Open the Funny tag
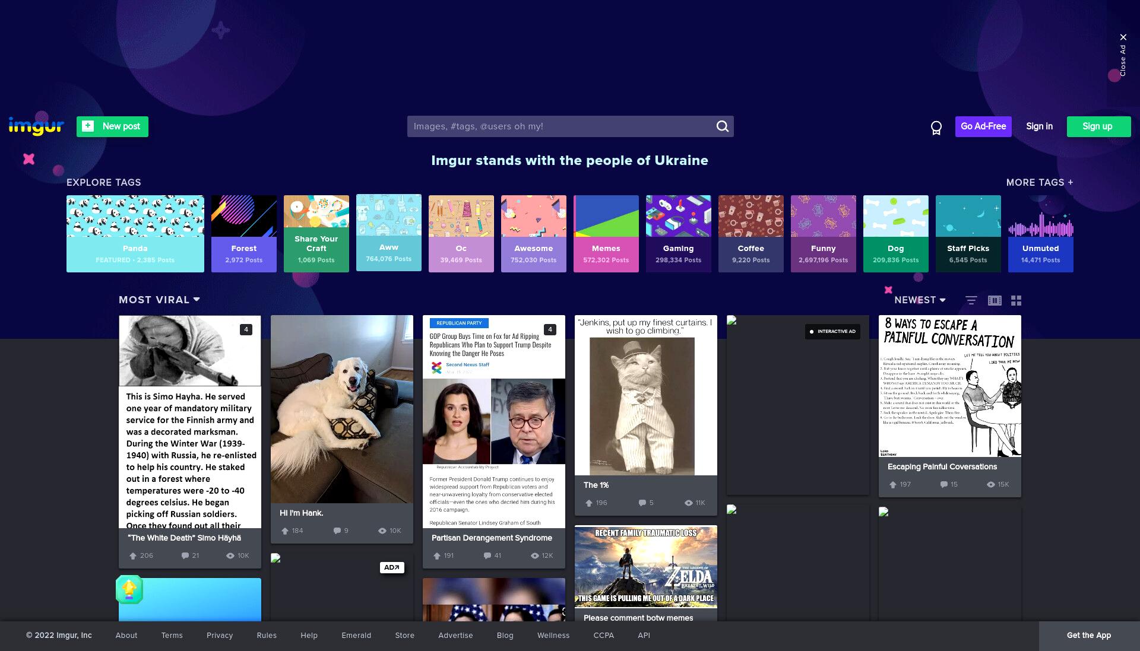This screenshot has width=1140, height=651. click(824, 234)
